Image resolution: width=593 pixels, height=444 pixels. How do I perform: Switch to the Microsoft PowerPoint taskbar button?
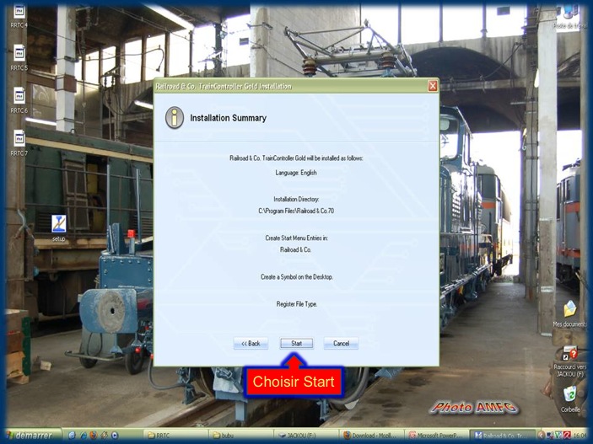tap(436, 436)
